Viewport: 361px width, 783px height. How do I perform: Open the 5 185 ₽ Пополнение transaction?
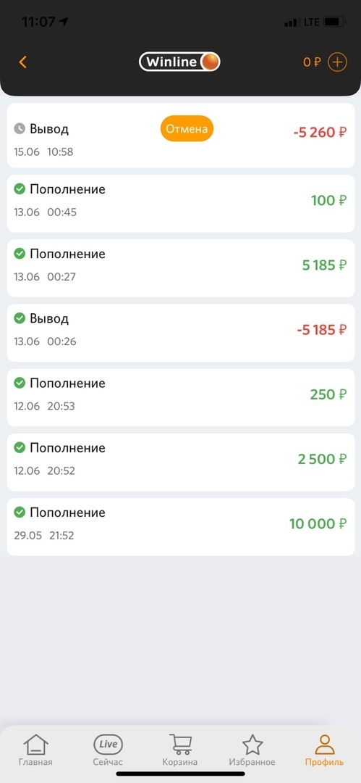click(181, 268)
